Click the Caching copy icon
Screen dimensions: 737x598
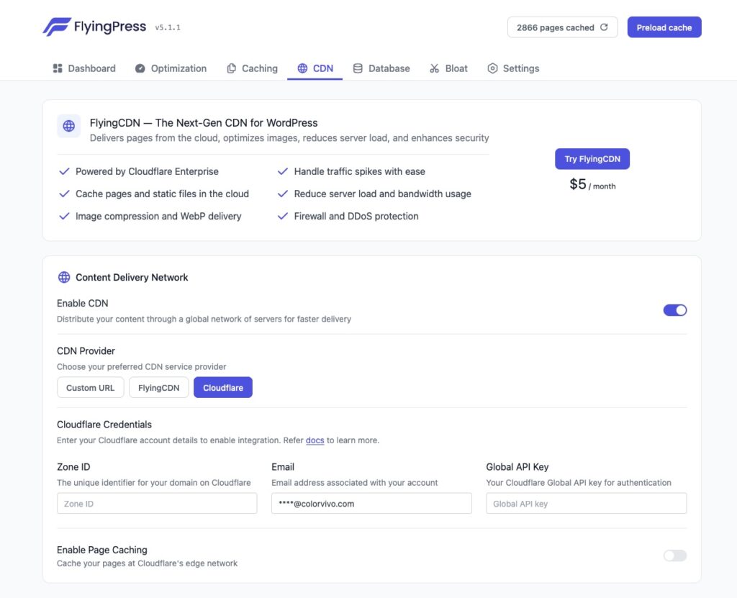[231, 68]
